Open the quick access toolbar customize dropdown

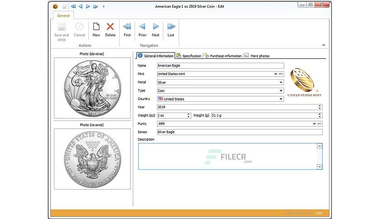coord(103,6)
